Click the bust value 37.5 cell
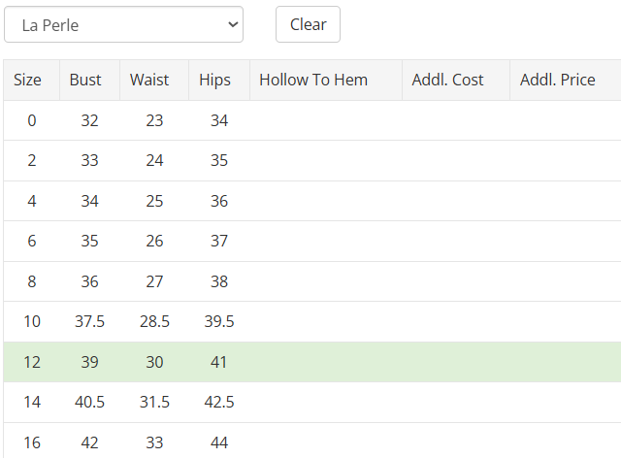The image size is (621, 458). 89,321
